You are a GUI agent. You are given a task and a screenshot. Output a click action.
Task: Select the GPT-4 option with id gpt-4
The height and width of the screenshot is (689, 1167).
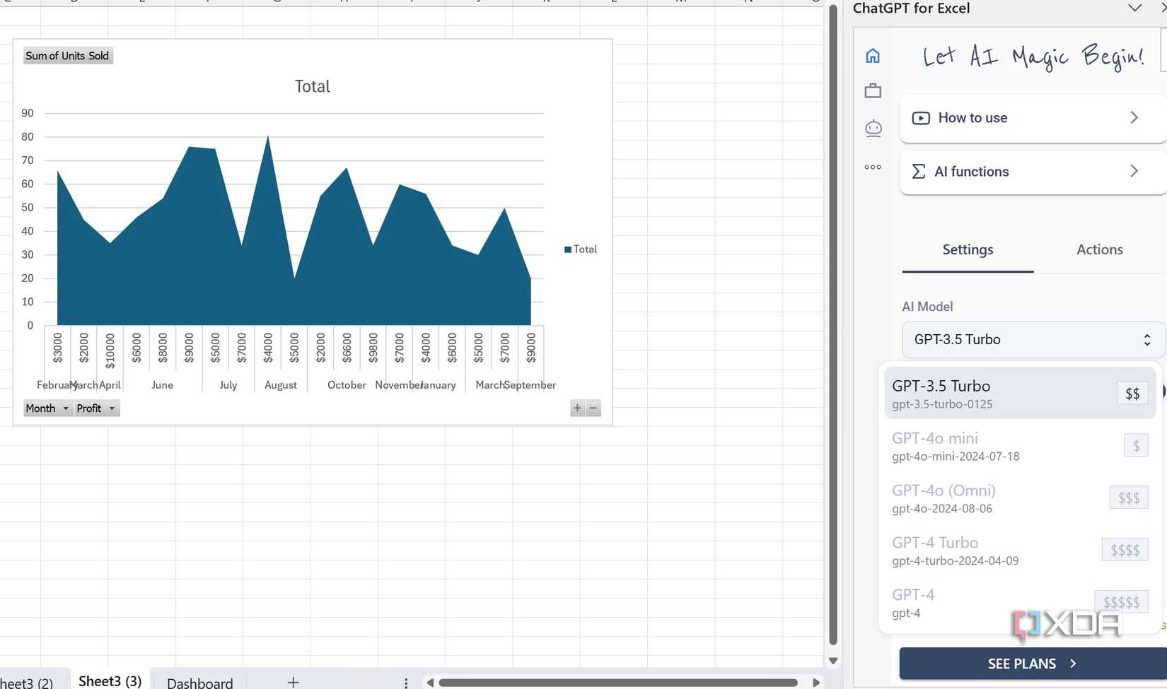(x=1019, y=603)
